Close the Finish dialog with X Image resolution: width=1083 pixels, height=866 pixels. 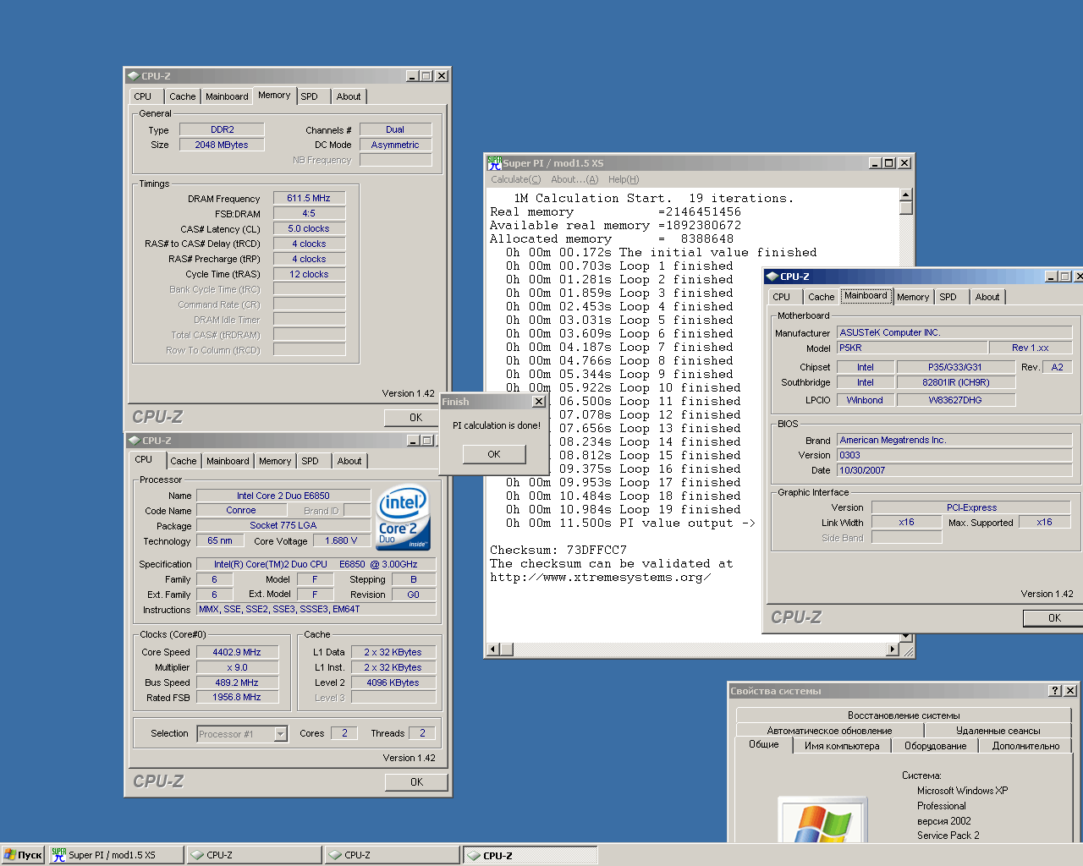pos(538,402)
